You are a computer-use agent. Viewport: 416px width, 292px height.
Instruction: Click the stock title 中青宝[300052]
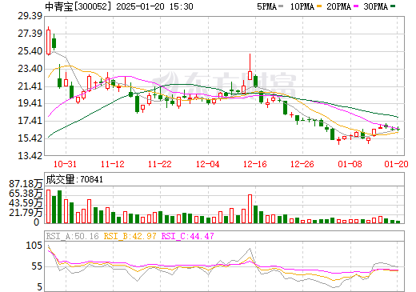click(x=78, y=6)
